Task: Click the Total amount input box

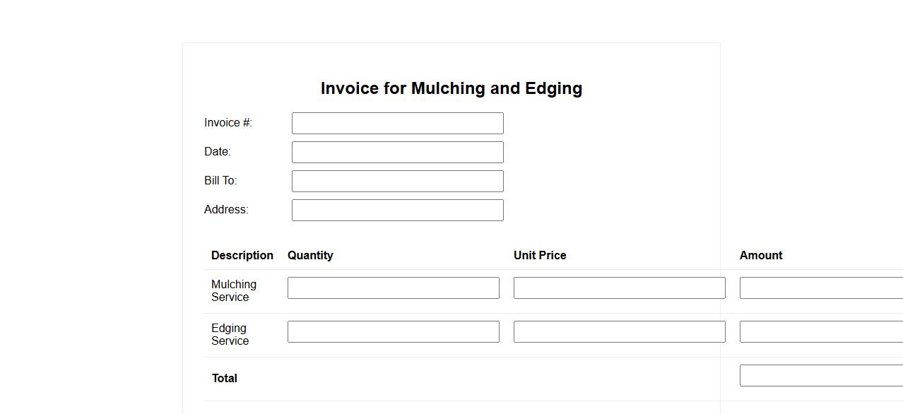Action: point(821,375)
